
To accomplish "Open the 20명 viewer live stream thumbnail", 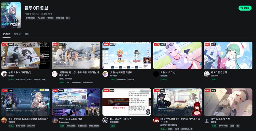I will [x=228, y=102].
